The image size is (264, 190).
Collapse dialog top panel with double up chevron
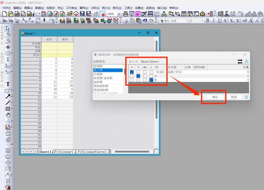point(247,62)
